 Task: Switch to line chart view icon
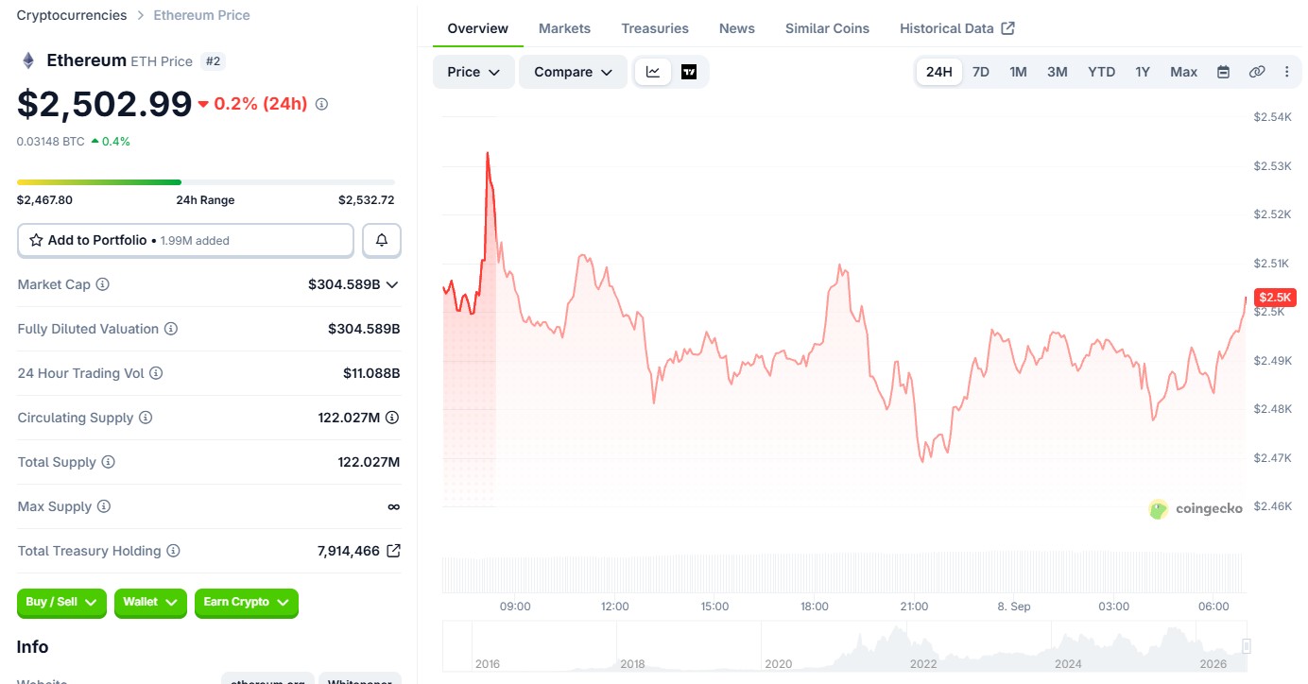pos(653,72)
